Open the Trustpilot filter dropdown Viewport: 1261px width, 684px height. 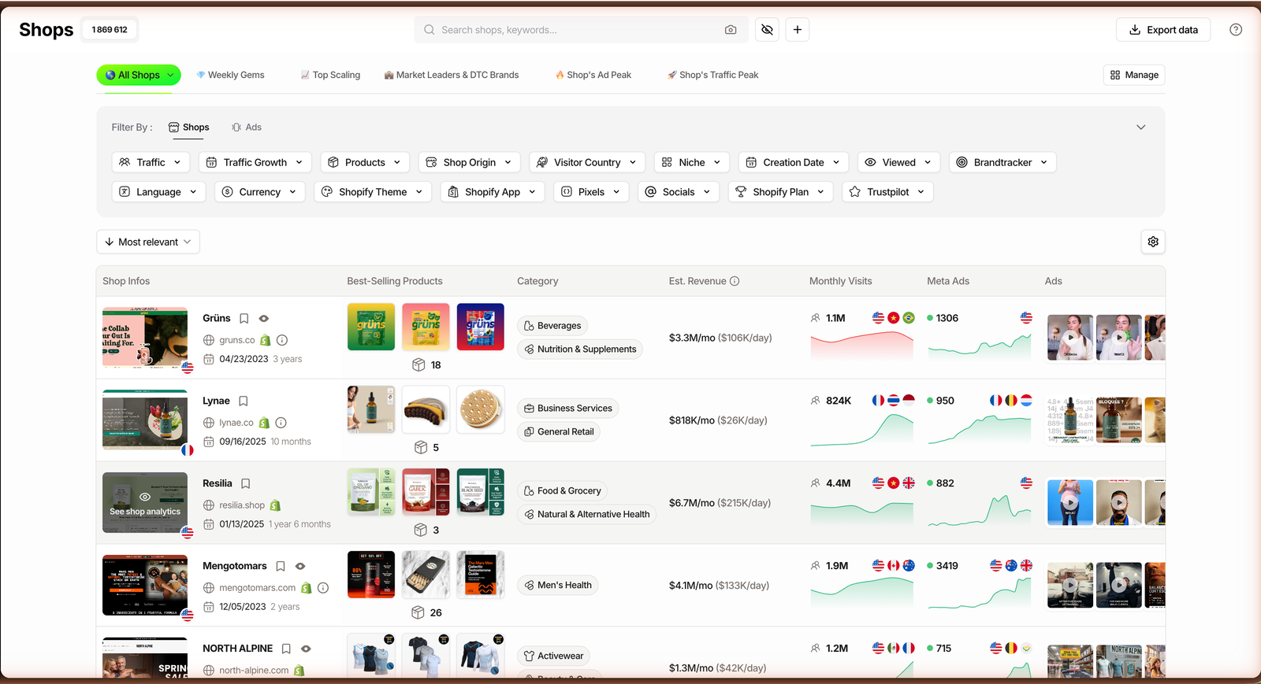click(888, 192)
